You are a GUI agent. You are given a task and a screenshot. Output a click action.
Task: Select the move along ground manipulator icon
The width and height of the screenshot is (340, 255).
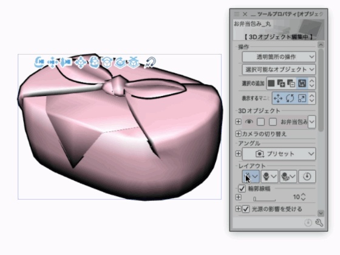pyautogui.click(x=134, y=63)
